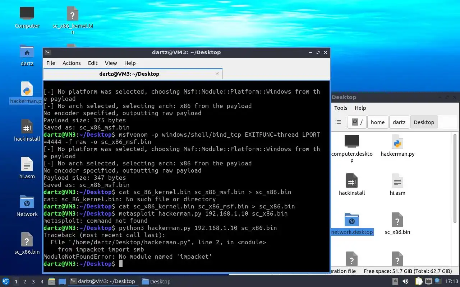Open the LXQt start menu
This screenshot has width=460, height=287.
click(x=6, y=281)
